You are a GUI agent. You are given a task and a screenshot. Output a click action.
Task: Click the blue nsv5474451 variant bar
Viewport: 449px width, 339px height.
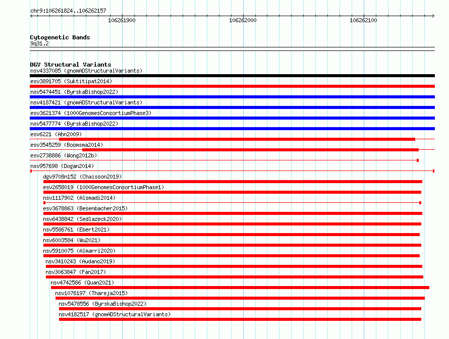coord(232,97)
